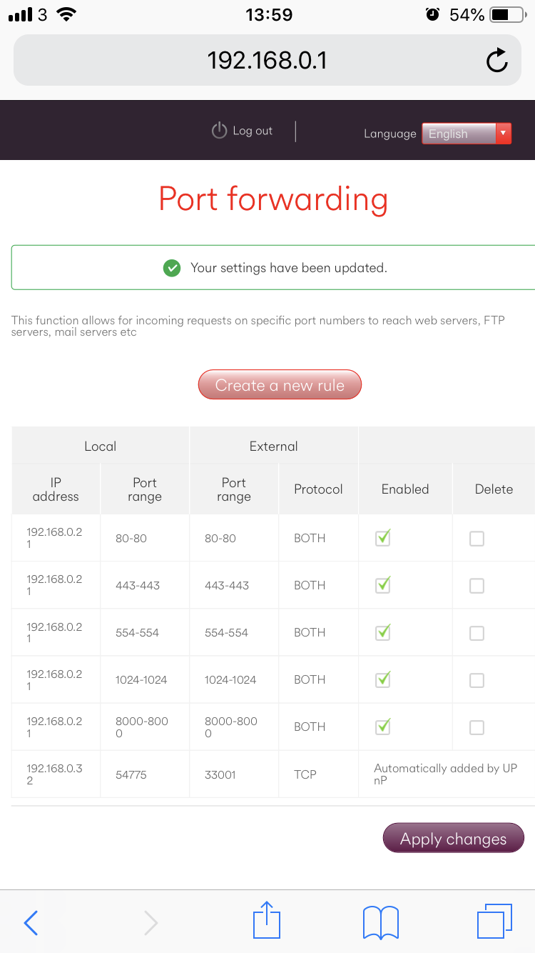Disable the 80-80 port rule Enabled checkbox
Screen dimensions: 535x953
(383, 538)
